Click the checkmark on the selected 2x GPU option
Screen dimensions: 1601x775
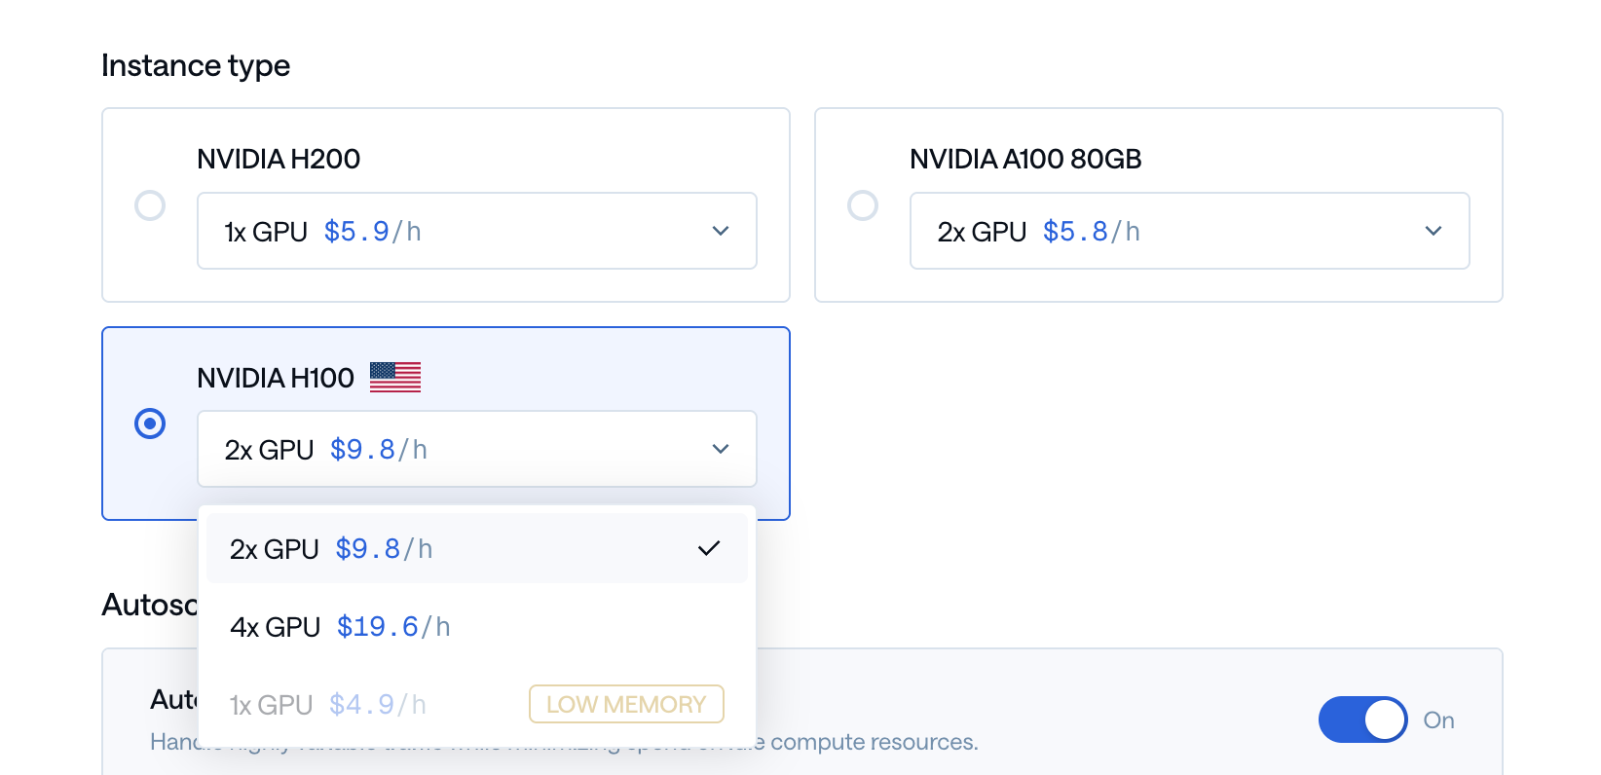tap(709, 548)
